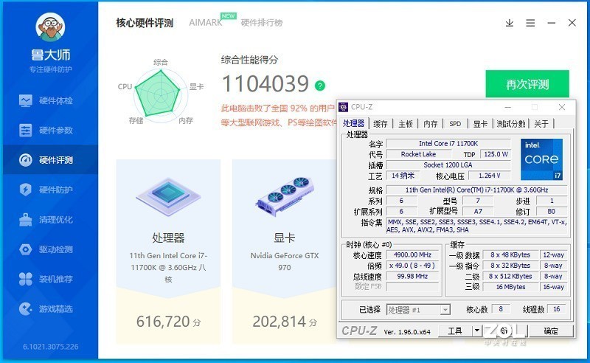The width and height of the screenshot is (590, 363).
Task: Click the Socket 1200 LGA field
Action: [448, 165]
